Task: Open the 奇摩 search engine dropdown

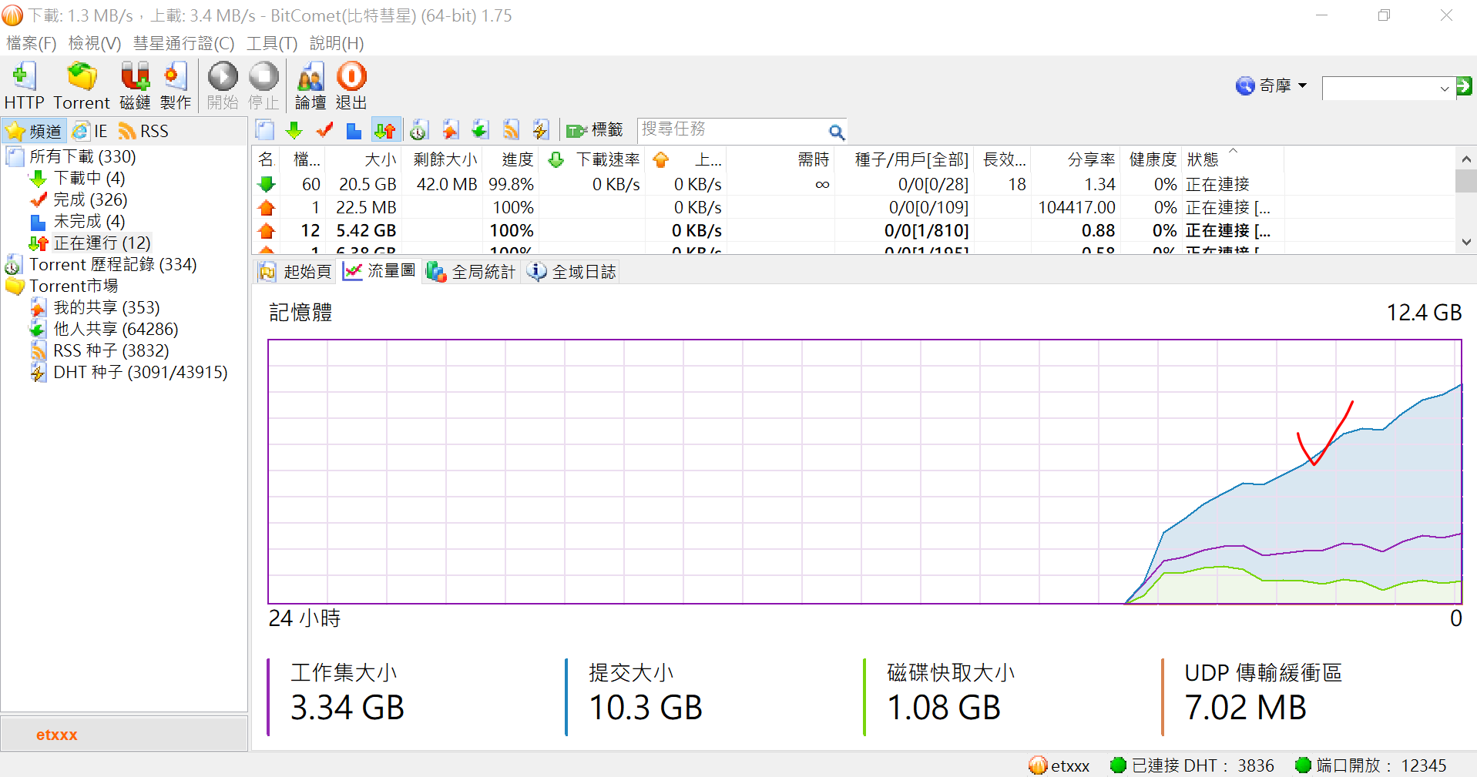Action: tap(1271, 85)
